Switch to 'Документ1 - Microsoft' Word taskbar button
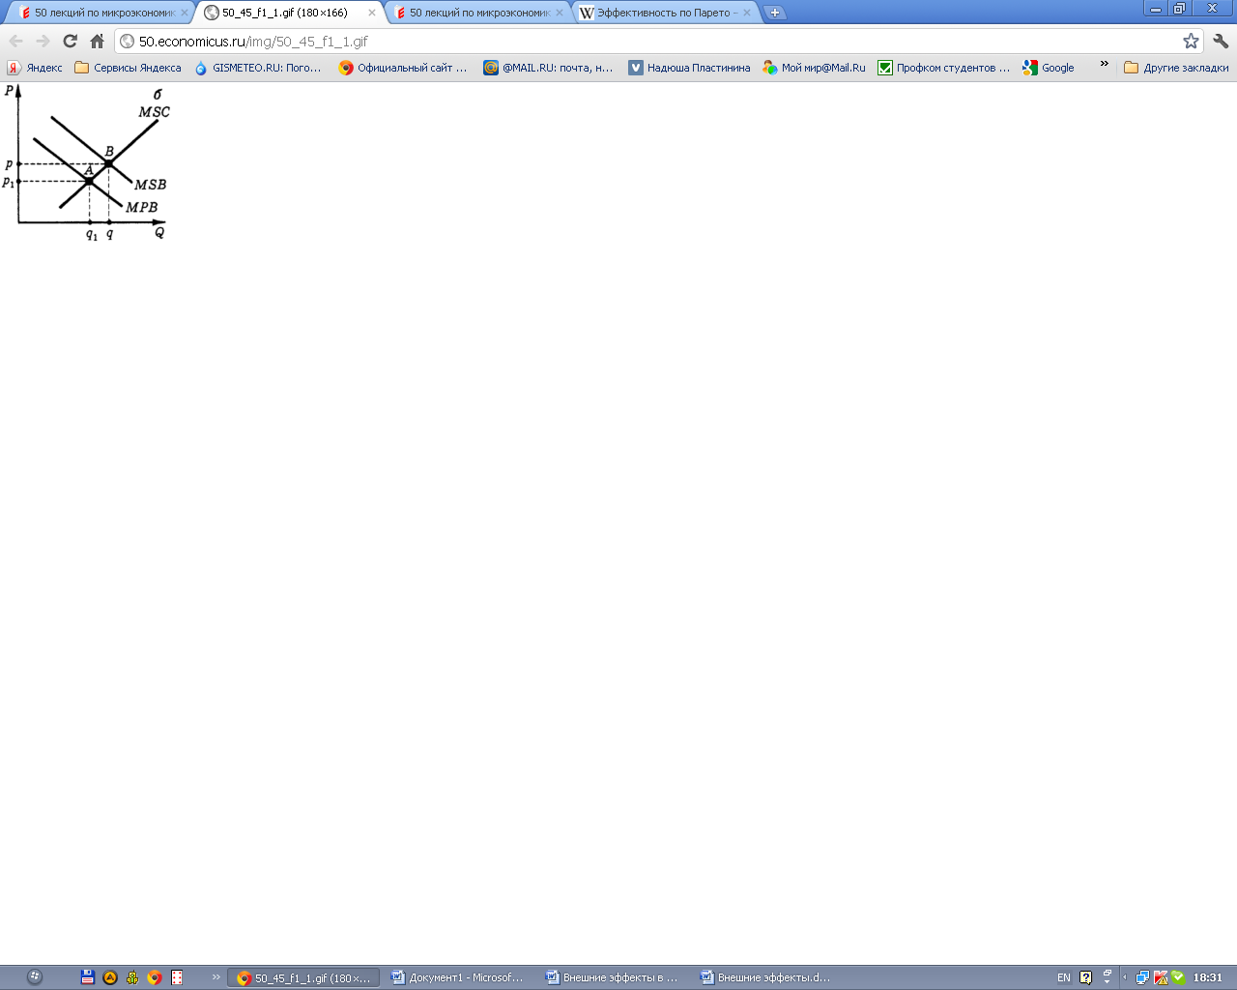The height and width of the screenshot is (990, 1237). (x=457, y=977)
